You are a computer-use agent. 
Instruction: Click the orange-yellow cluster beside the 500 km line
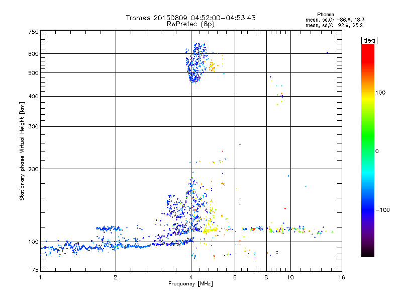click(x=212, y=66)
